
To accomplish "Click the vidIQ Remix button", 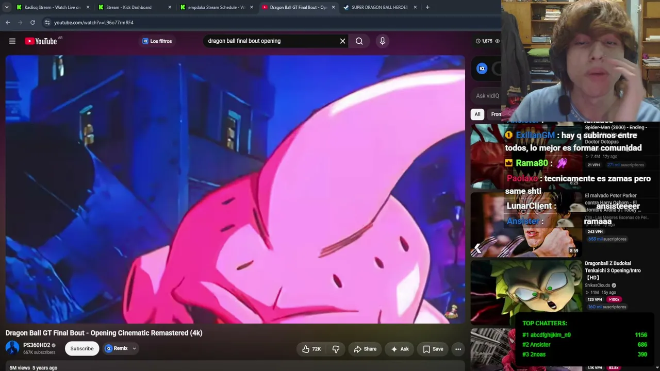I will point(117,349).
